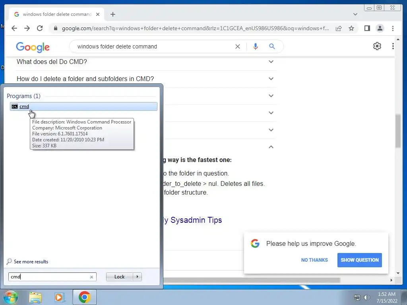
Task: Reload the Google search page
Action: tap(40, 28)
